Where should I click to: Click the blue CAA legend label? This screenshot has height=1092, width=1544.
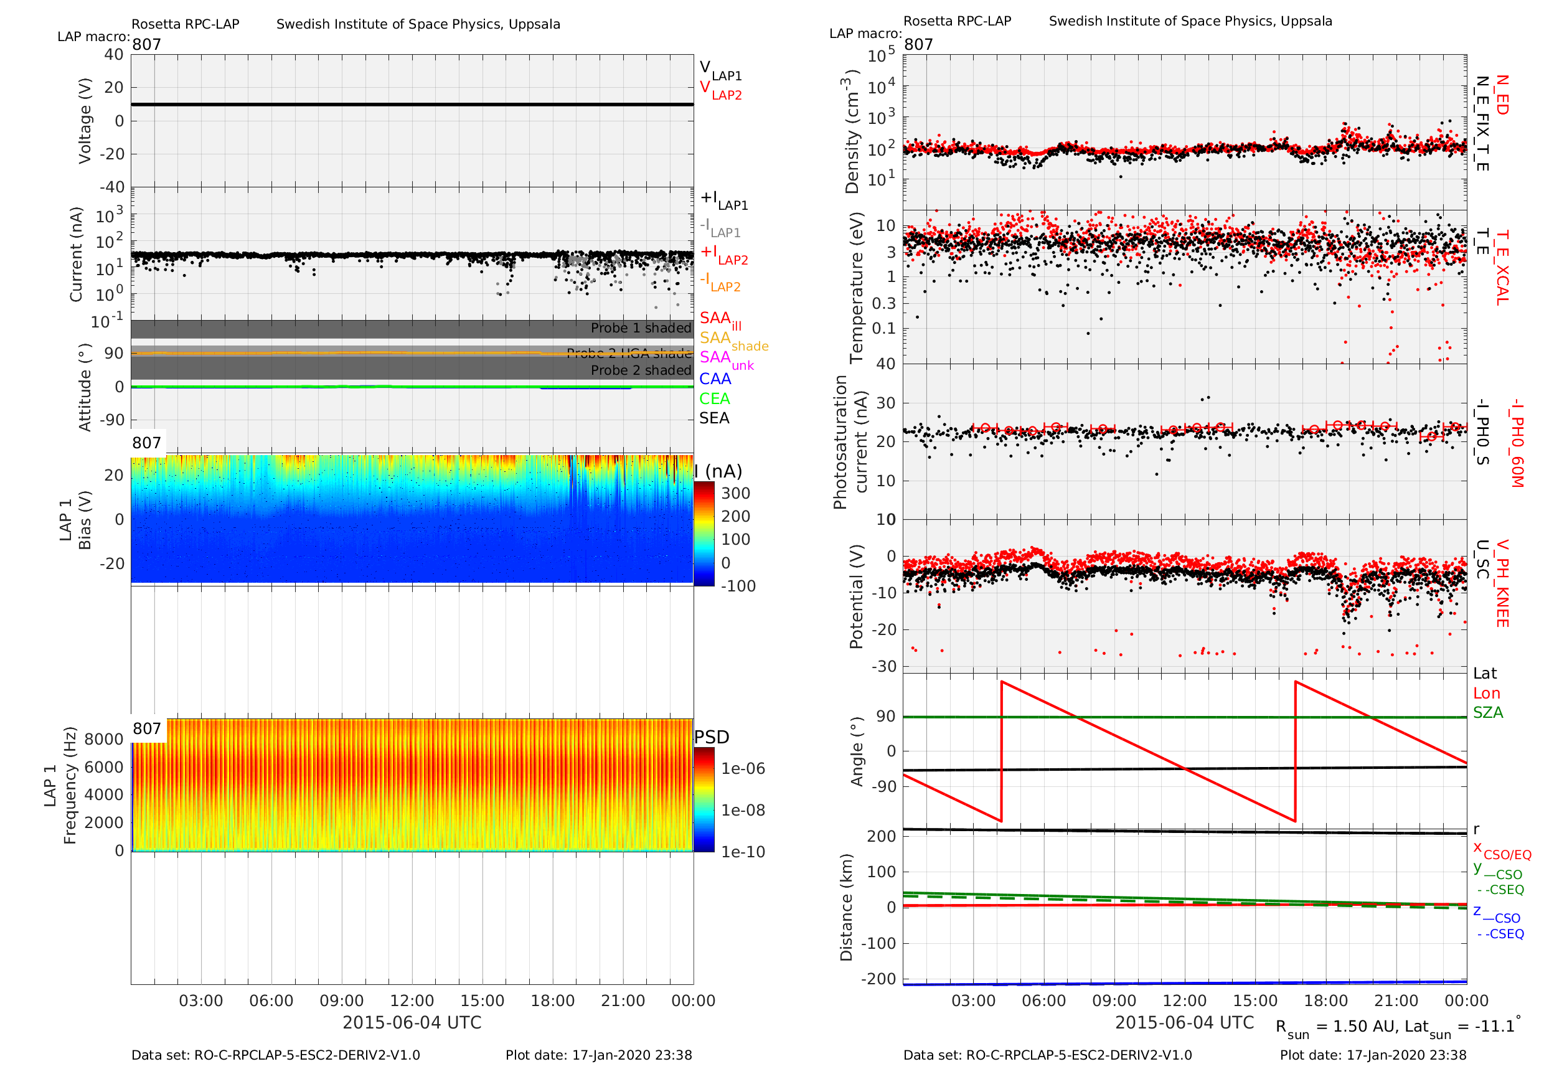tap(715, 379)
